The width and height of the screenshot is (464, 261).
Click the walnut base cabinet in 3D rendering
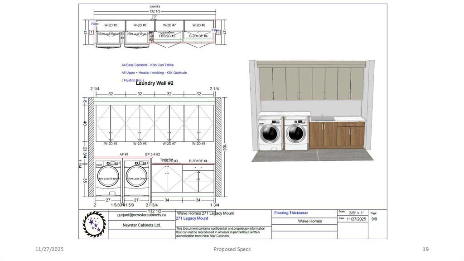click(350, 135)
